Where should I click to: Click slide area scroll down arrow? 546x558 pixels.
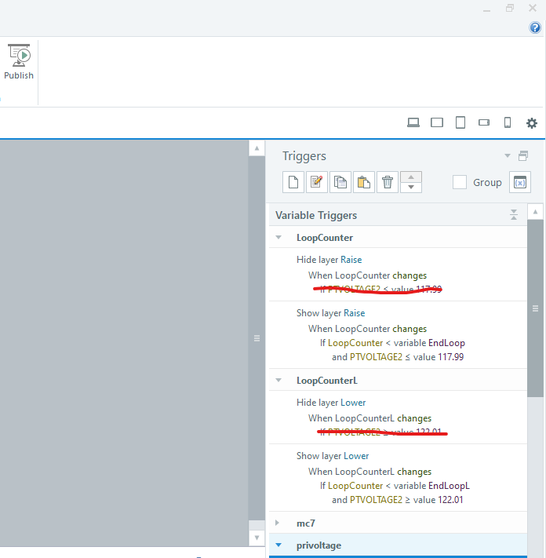(257, 538)
